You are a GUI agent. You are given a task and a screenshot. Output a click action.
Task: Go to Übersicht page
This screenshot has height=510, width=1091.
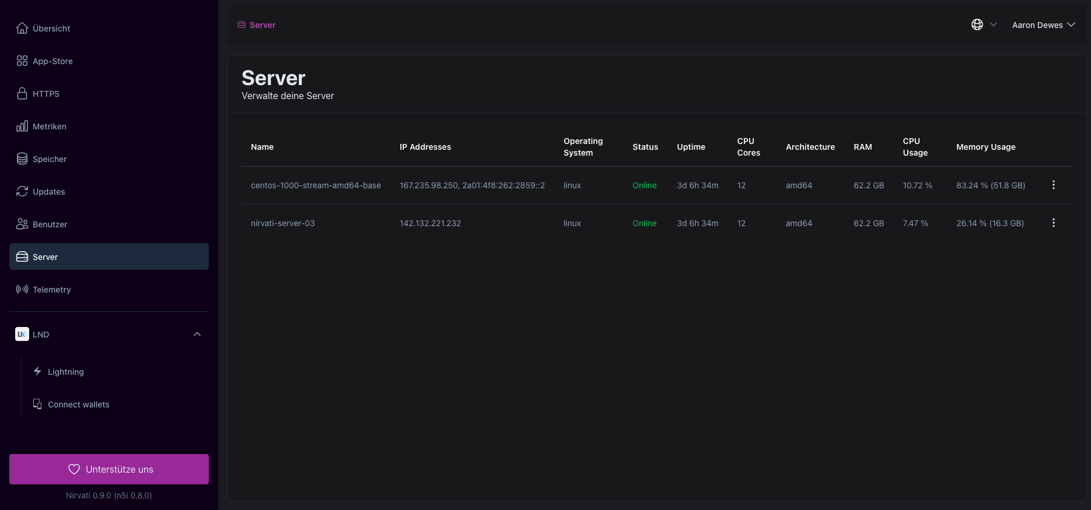(x=109, y=28)
